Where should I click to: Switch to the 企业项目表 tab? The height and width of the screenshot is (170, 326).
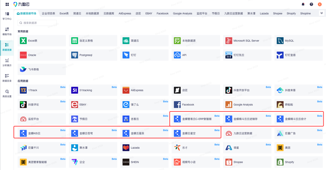pos(48,13)
